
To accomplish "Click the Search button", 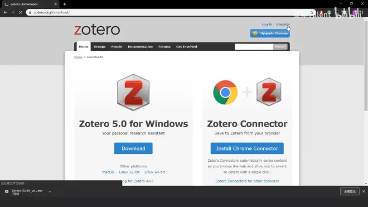I will (x=280, y=47).
